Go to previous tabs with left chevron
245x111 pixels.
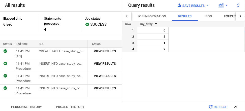coord(127,16)
